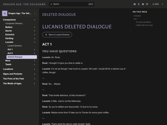
Task: Click the Lucanis Deleted Dialogue heading
Action: click(77, 27)
